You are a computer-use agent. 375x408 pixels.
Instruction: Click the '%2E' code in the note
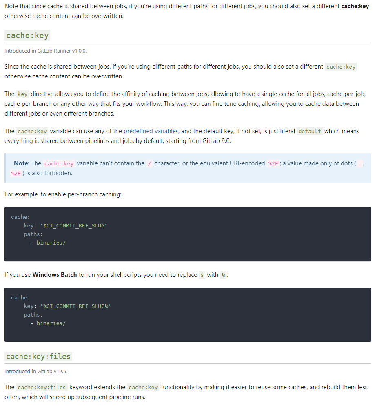[x=16, y=173]
